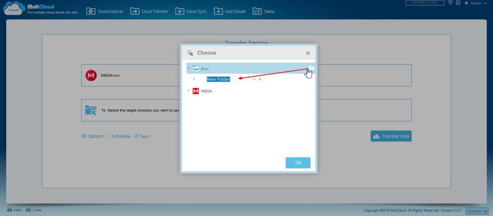
Task: Expand the MEGA tree node
Action: (188, 91)
